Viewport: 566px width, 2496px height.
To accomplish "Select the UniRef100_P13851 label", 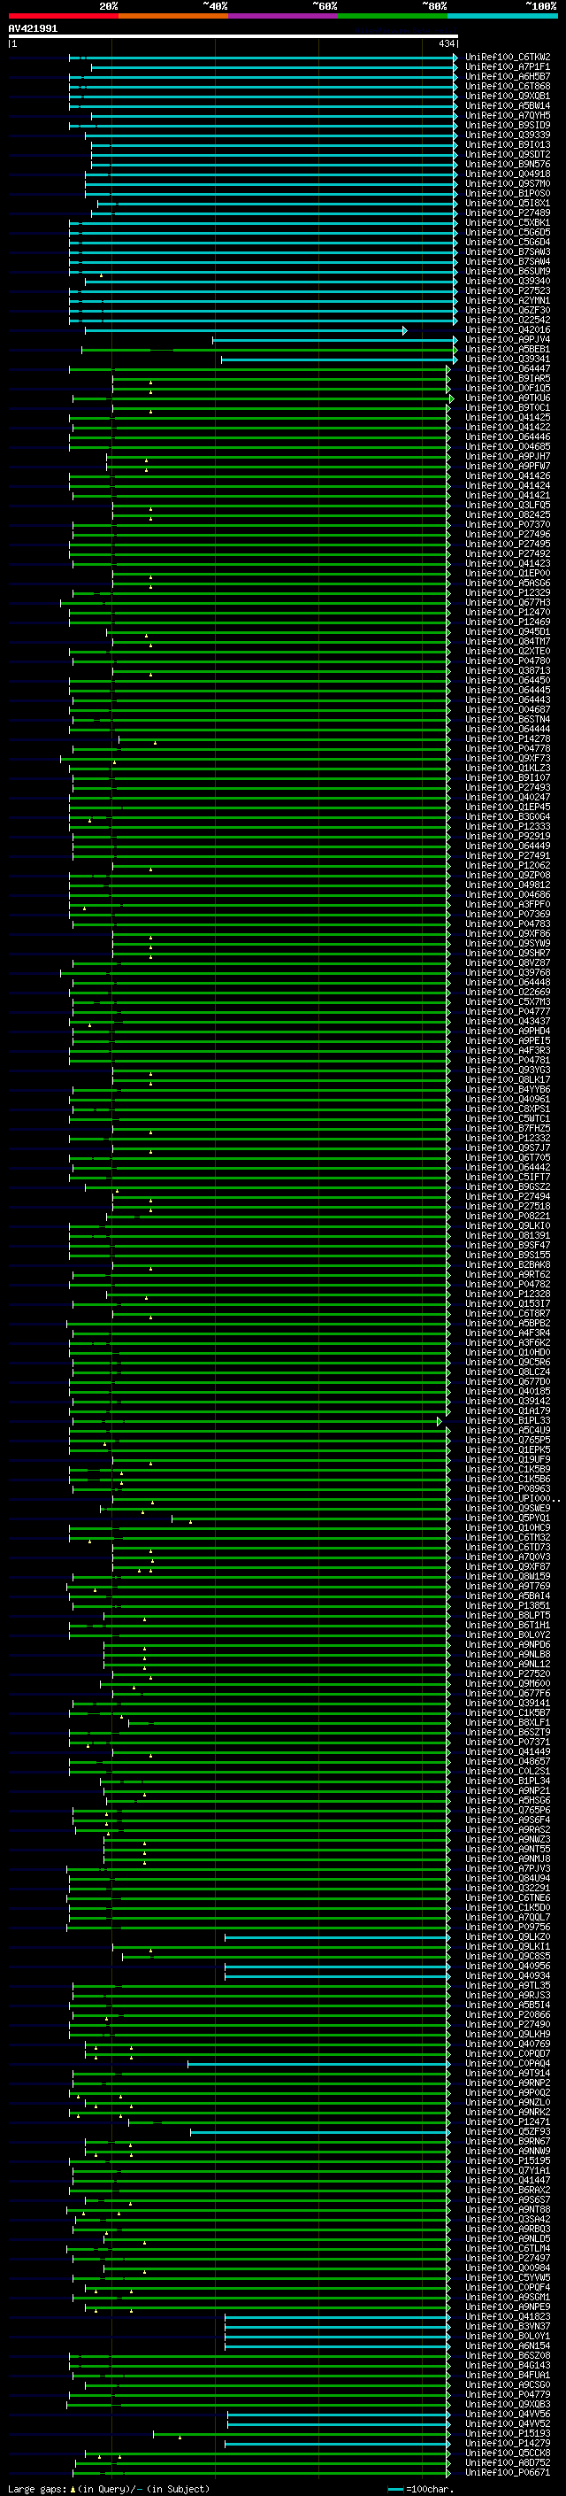I will 508,1605.
